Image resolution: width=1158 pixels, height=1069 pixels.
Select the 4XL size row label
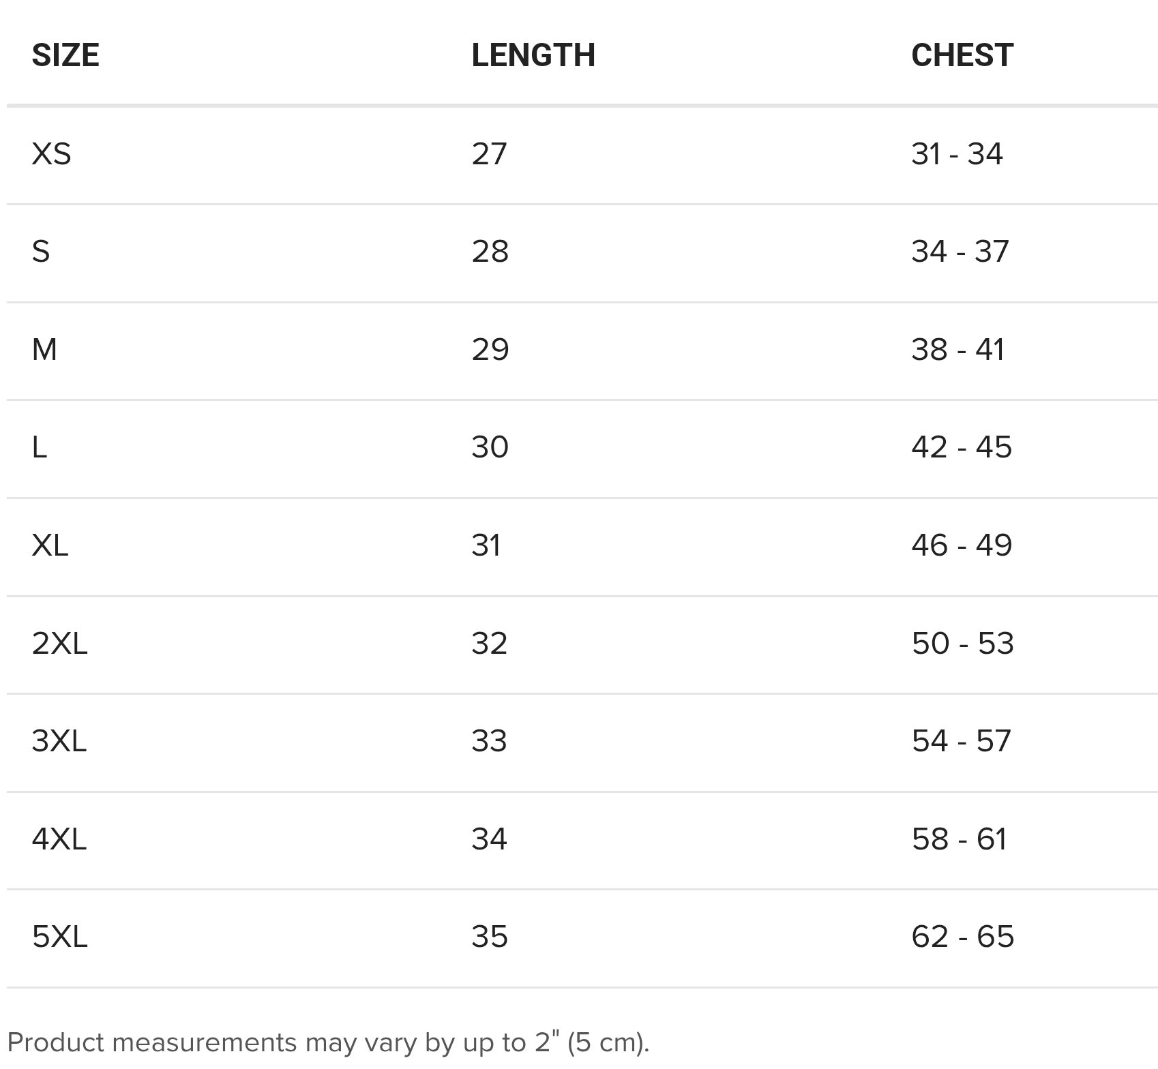tap(59, 839)
